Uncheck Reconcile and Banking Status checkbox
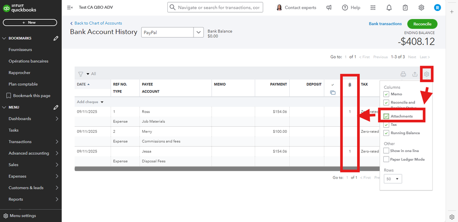 click(386, 103)
